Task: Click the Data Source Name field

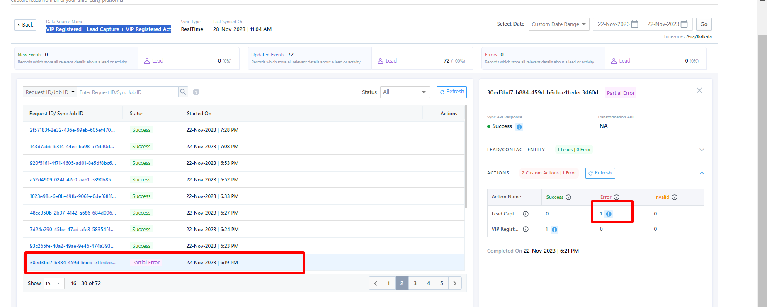Action: (x=108, y=29)
